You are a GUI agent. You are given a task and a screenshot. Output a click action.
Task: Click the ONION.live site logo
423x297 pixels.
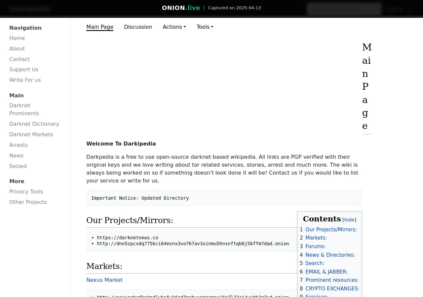click(x=181, y=8)
